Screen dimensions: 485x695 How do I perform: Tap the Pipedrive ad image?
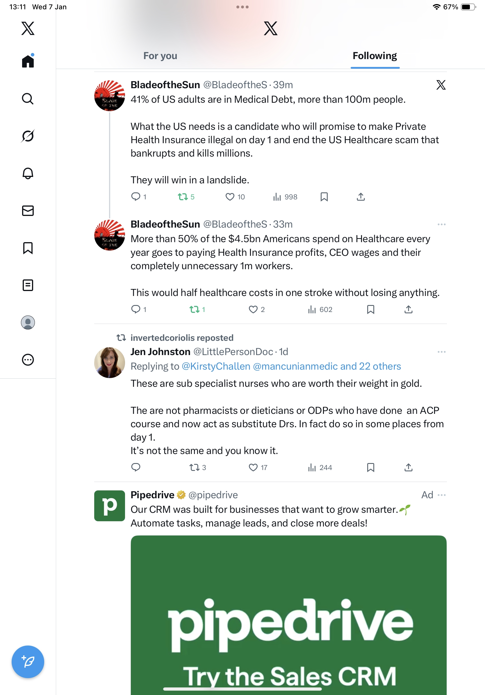click(x=288, y=614)
